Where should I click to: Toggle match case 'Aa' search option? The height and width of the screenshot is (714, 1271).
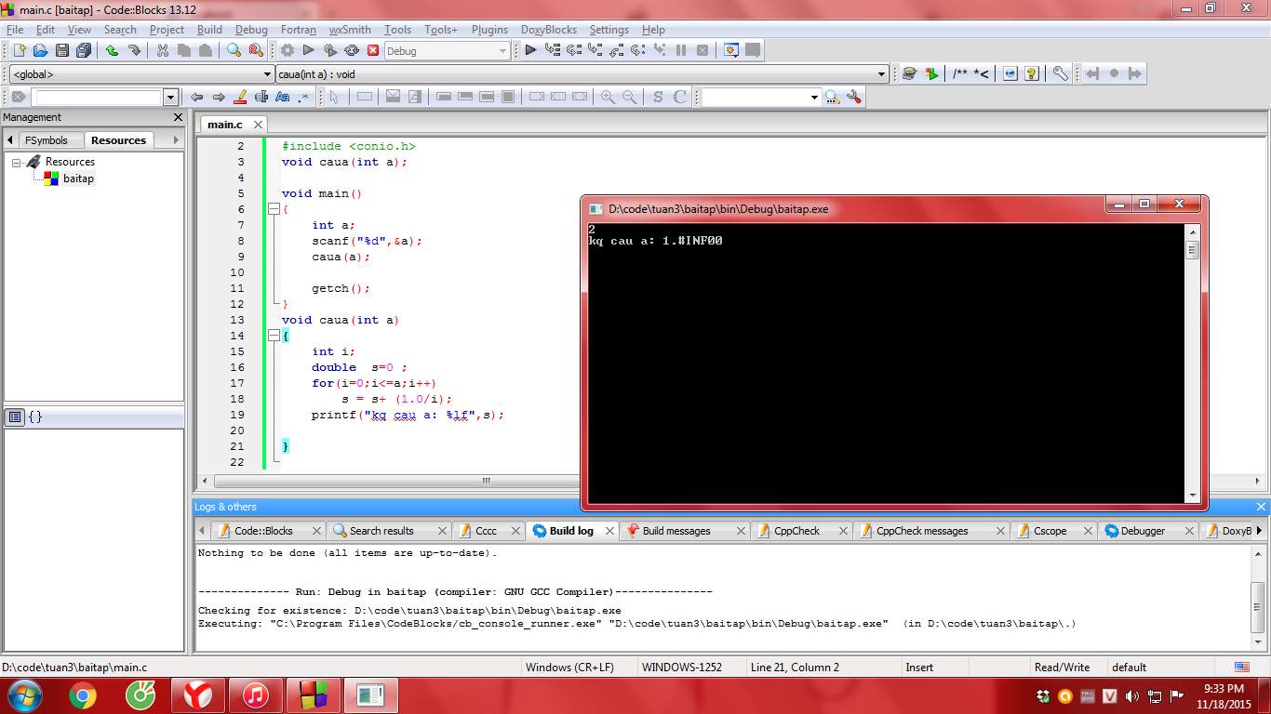(283, 97)
